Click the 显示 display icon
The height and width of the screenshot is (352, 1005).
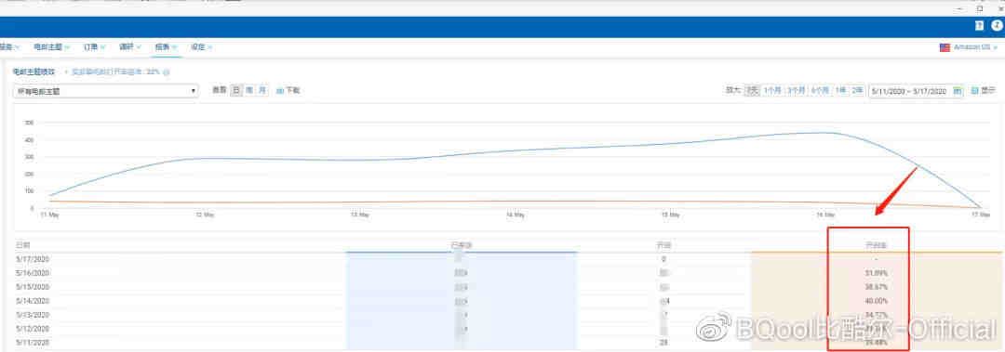(975, 91)
